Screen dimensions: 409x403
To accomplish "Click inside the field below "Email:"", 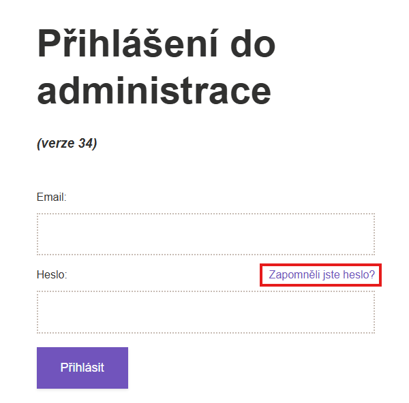I will pyautogui.click(x=205, y=234).
